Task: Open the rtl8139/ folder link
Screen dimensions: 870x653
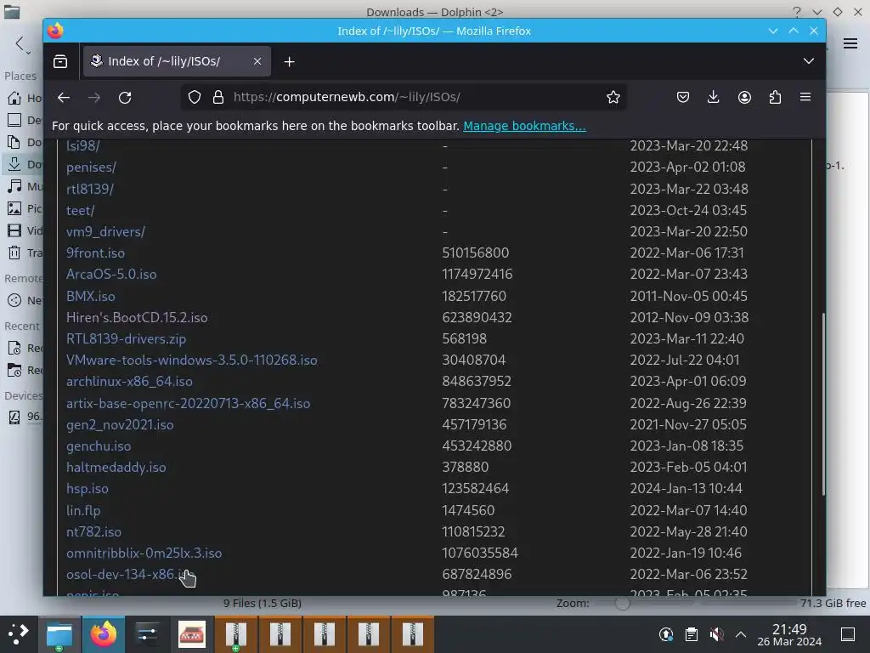Action: coord(90,189)
